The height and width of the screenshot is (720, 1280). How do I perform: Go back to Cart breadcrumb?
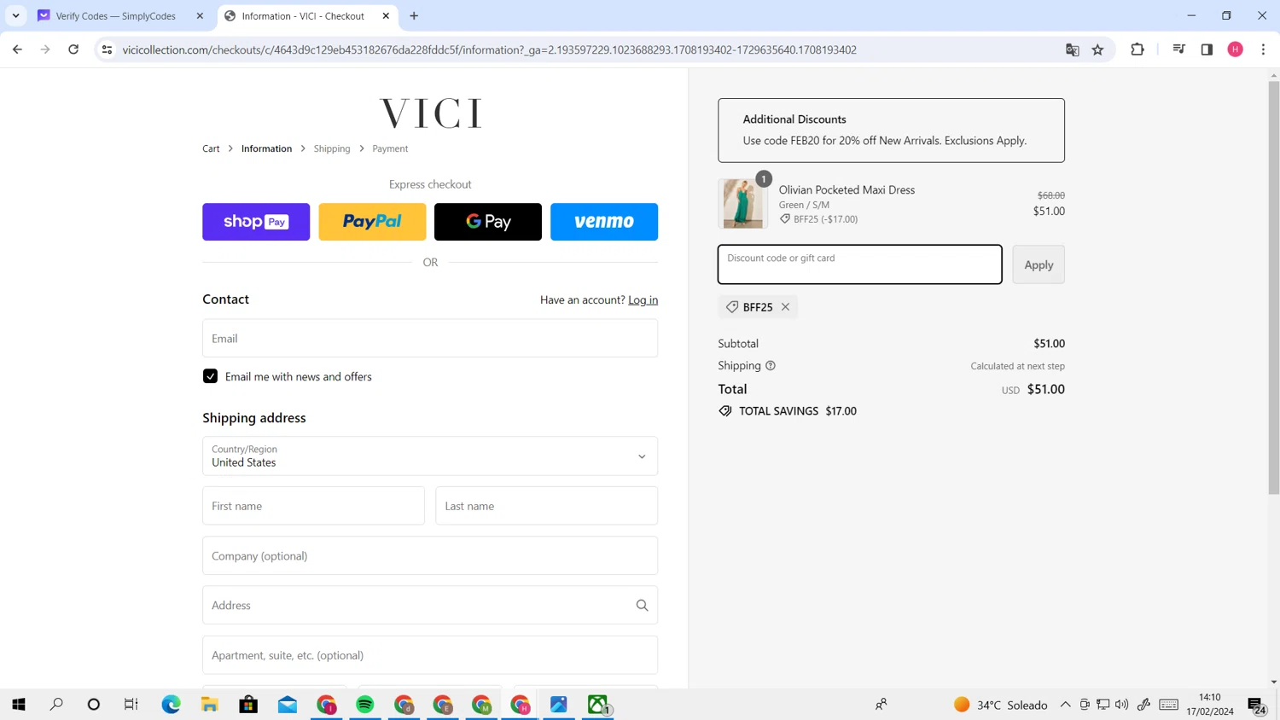[211, 148]
